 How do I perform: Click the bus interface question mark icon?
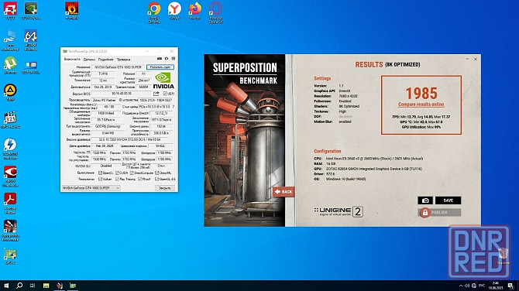tap(173, 107)
